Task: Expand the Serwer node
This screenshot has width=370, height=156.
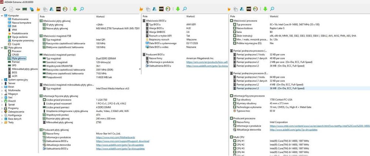Action: pos(2,83)
